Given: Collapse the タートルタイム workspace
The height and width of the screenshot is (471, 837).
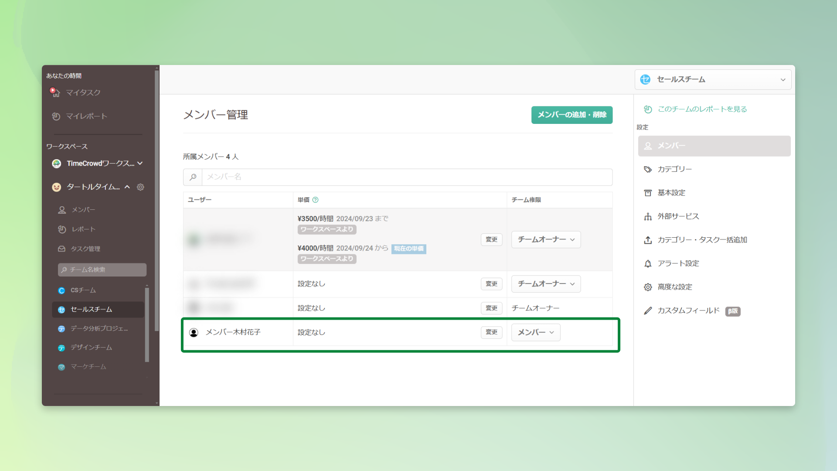Looking at the screenshot, I should click(127, 187).
